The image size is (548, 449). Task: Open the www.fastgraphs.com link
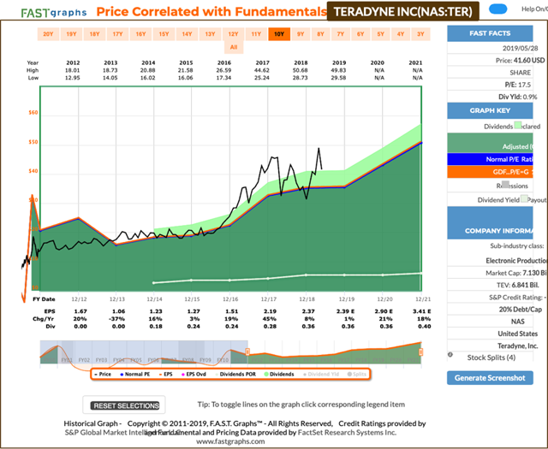[x=230, y=441]
